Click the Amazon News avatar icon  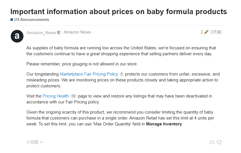[x=17, y=36]
